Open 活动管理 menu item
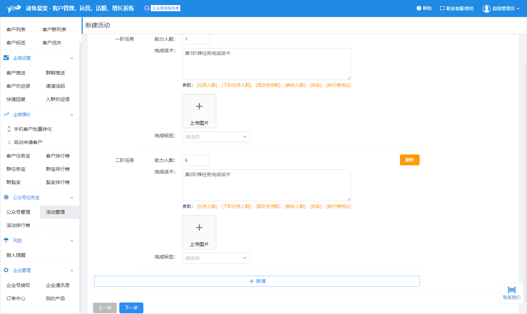The height and width of the screenshot is (314, 527). pos(56,212)
